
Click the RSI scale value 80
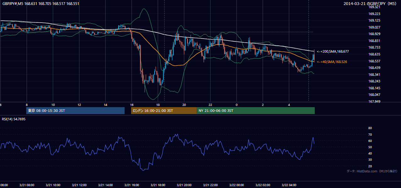(370, 128)
